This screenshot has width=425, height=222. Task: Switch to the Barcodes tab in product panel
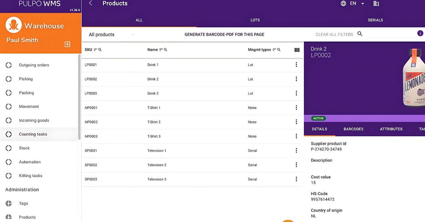coord(353,129)
